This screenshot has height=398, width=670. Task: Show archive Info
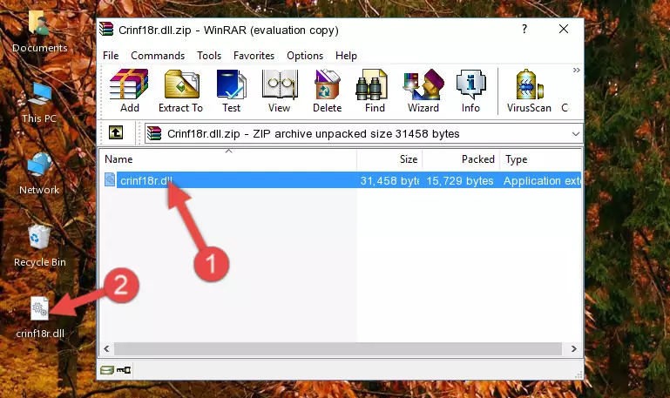click(x=470, y=91)
